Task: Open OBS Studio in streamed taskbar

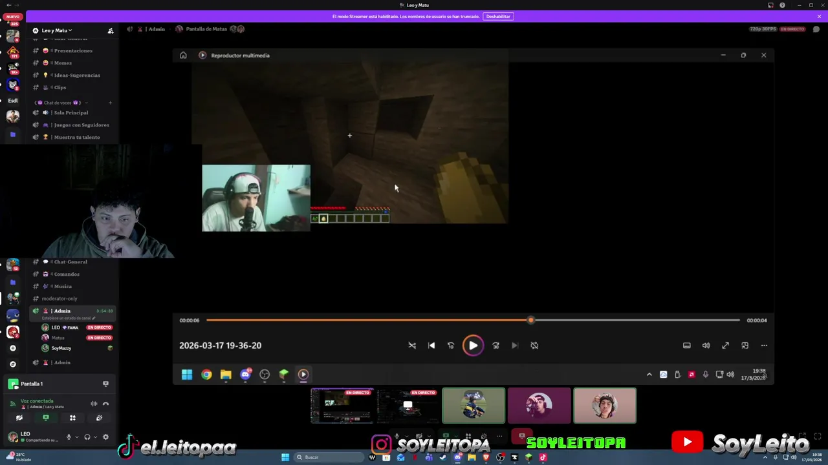Action: pos(265,375)
